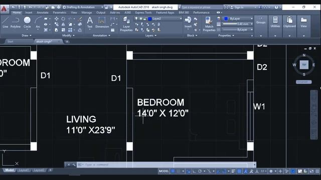Click the Plot printer icon

click(x=59, y=7)
